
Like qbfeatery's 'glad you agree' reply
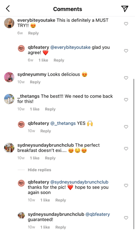126,51
